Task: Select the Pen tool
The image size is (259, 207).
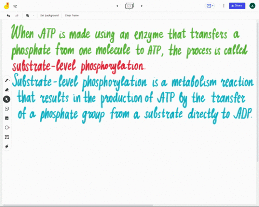Action: (7, 80)
